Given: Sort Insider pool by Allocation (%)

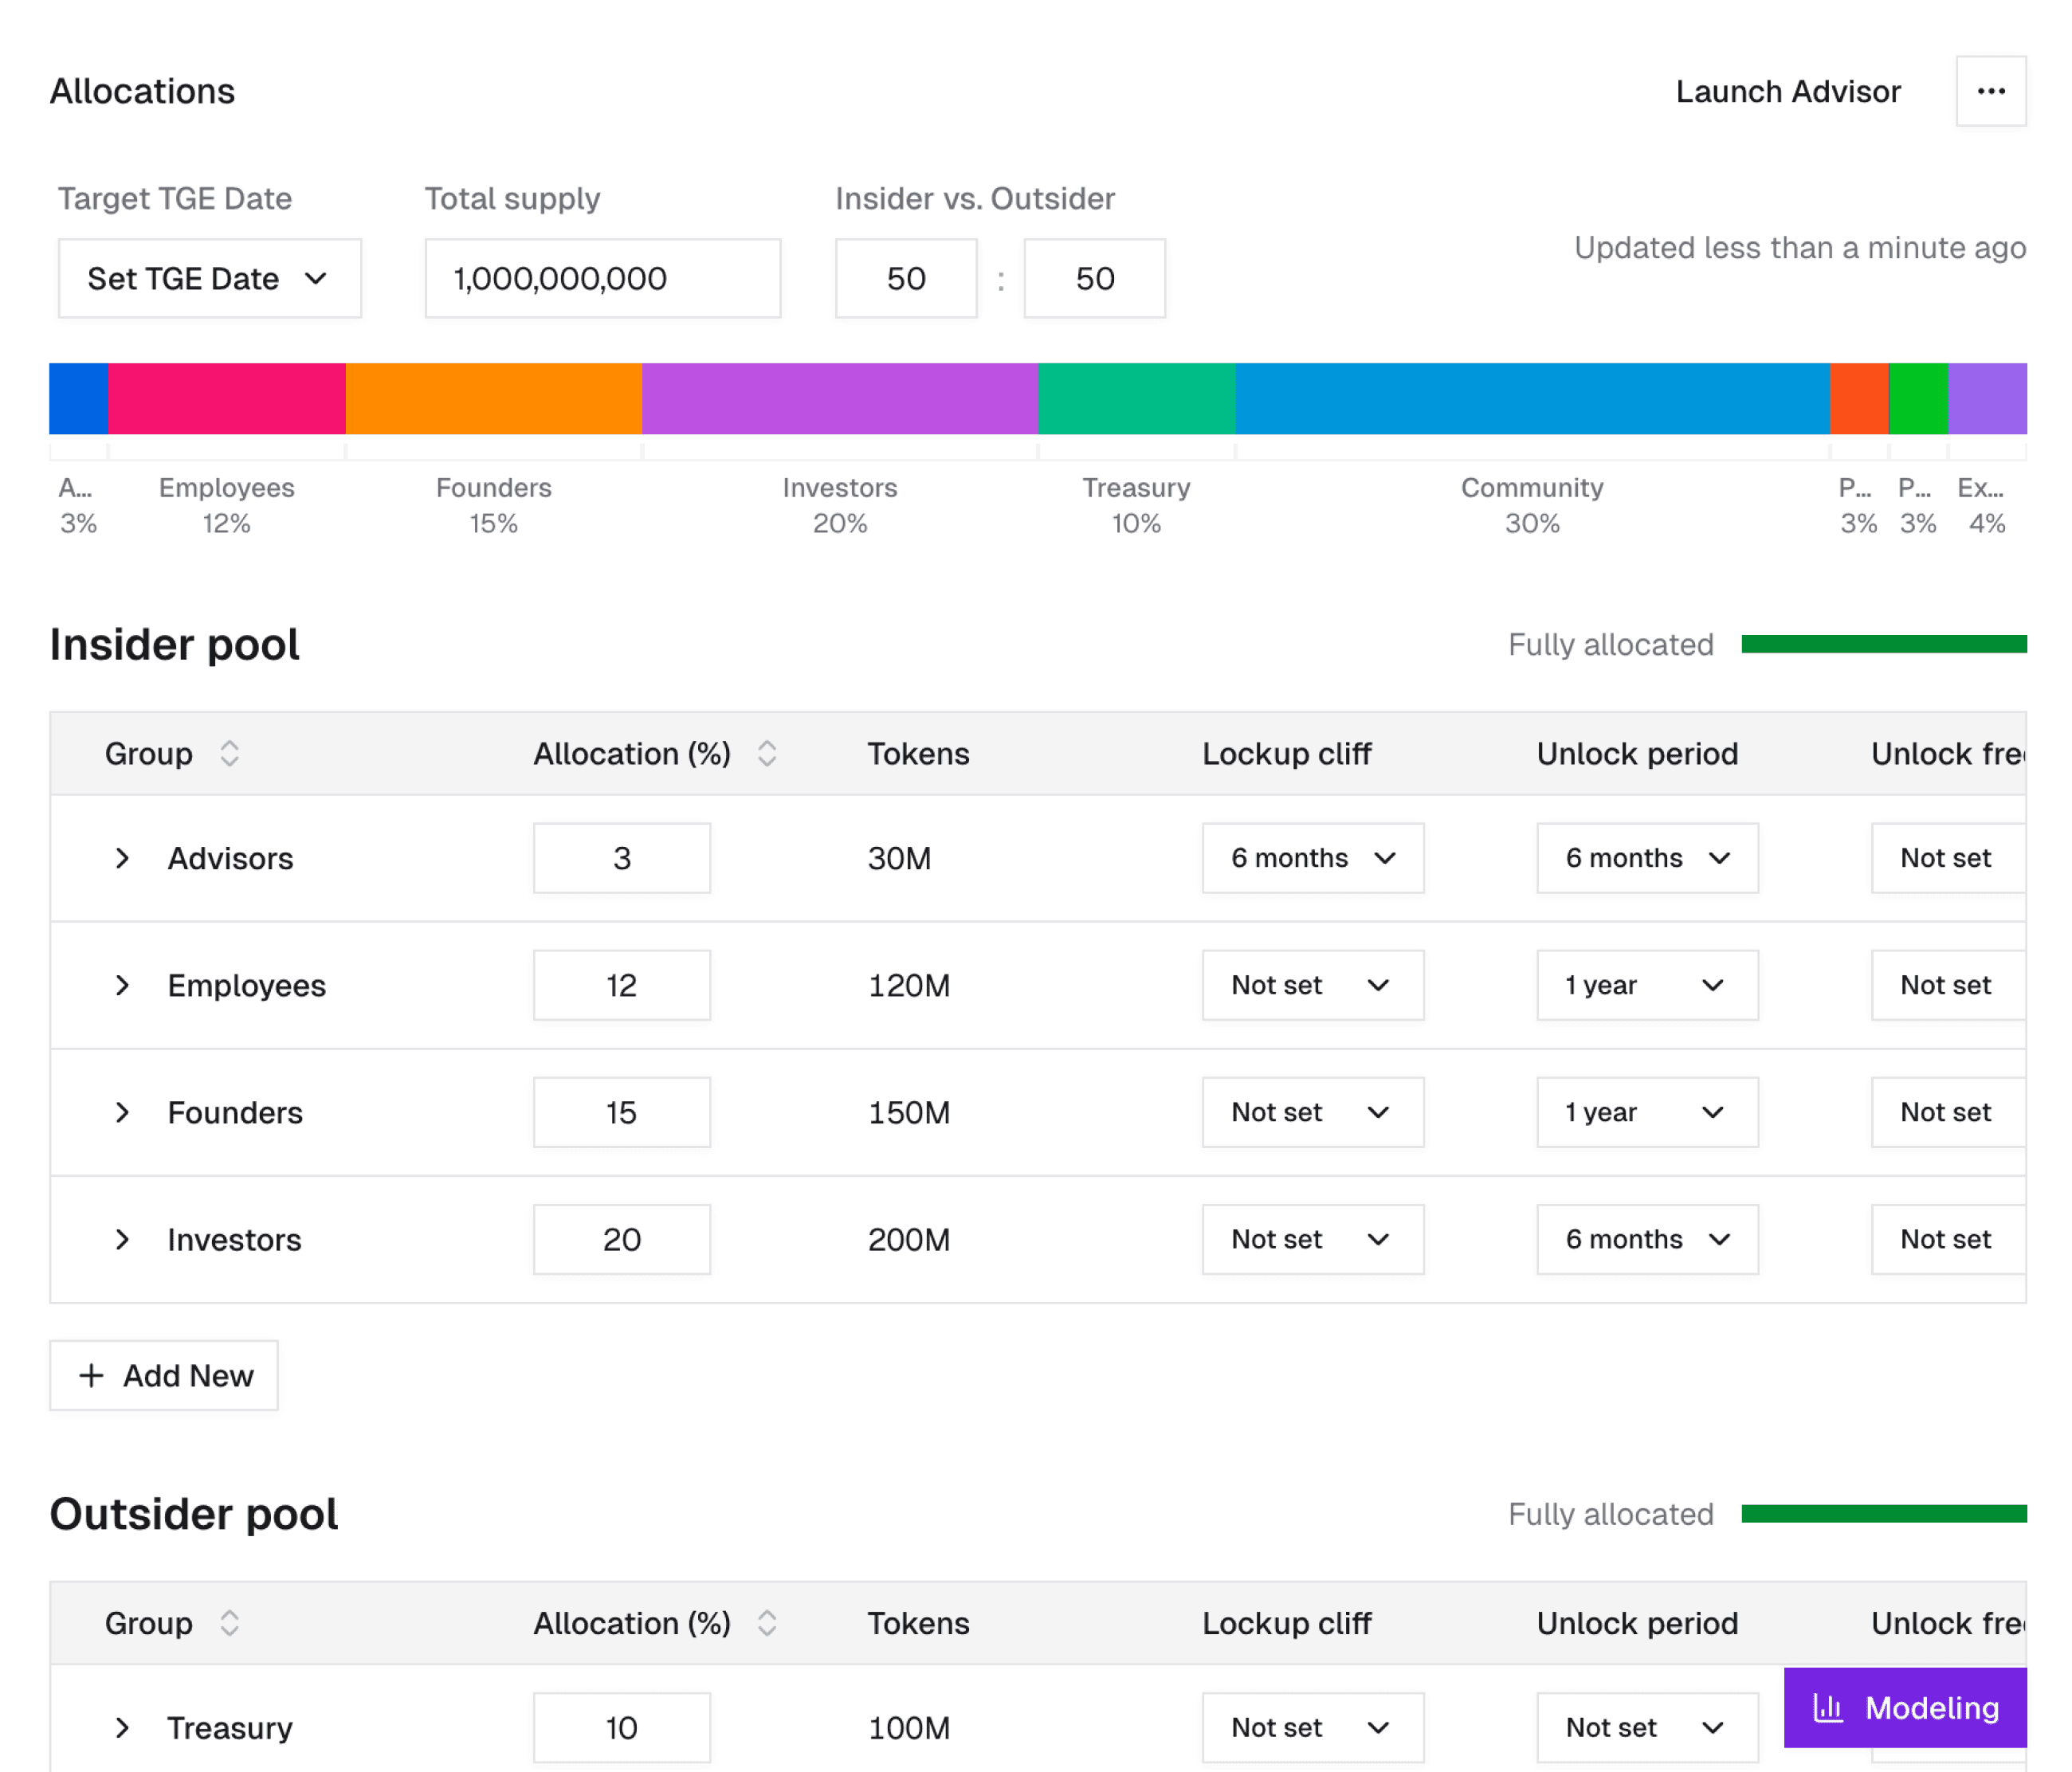Looking at the screenshot, I should coord(766,753).
